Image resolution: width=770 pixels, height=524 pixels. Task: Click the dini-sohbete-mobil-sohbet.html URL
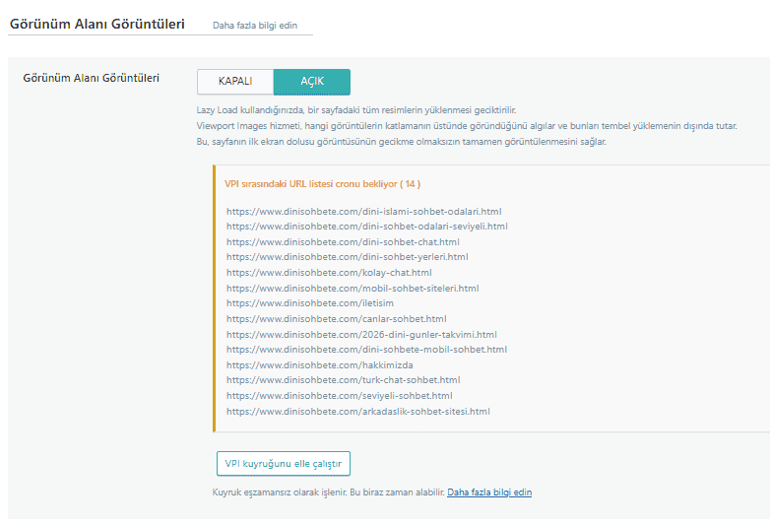point(366,350)
